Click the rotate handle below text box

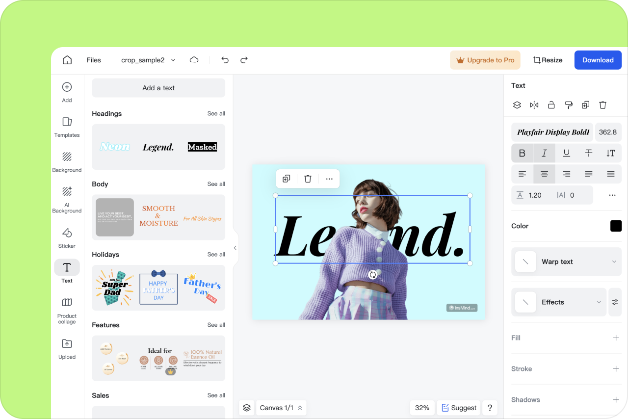click(372, 275)
